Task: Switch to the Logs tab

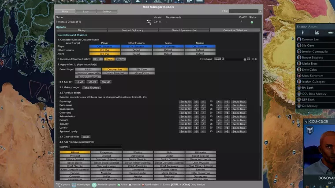Action: [x=86, y=11]
